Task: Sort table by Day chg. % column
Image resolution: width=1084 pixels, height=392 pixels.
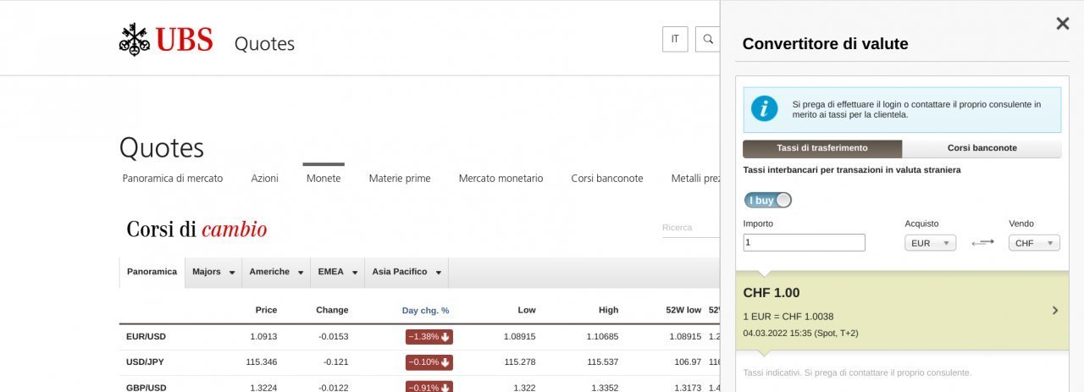Action: click(425, 310)
